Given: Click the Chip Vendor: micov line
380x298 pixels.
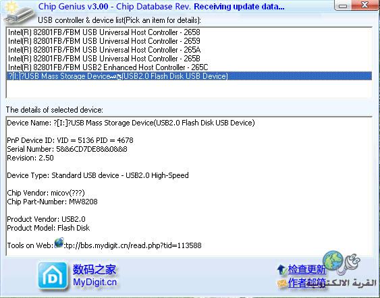Looking at the screenshot, I should click(x=46, y=193).
